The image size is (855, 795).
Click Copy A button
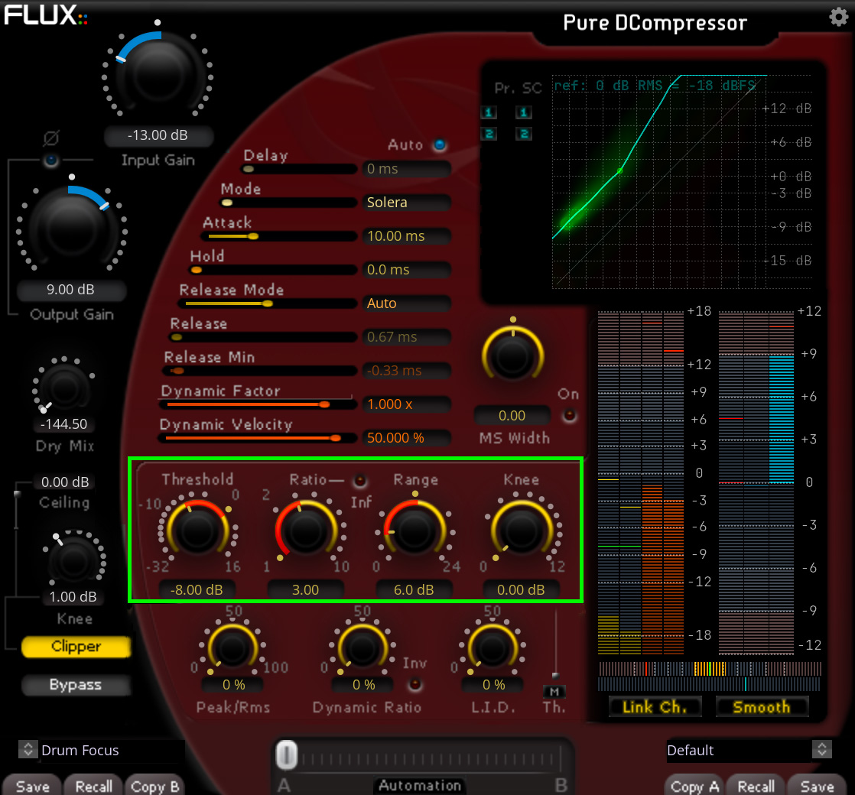point(694,787)
